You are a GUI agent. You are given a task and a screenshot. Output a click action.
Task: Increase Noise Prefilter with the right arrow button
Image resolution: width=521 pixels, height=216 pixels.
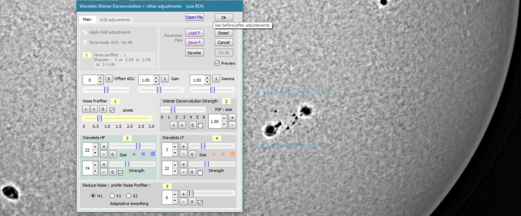(x=94, y=109)
